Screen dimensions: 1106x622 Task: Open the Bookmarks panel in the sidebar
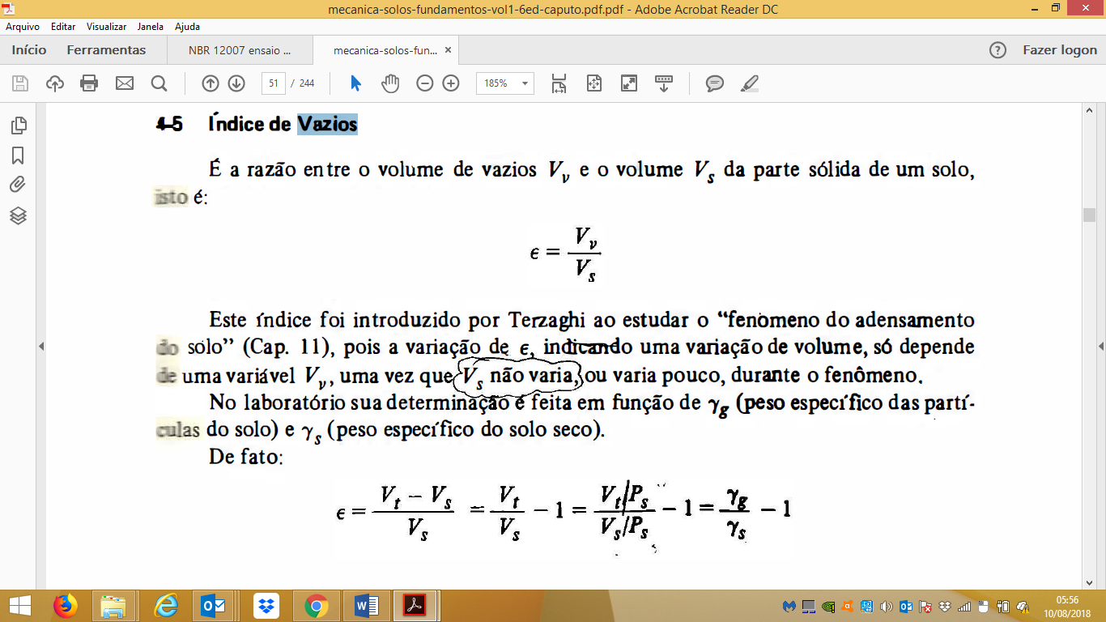coord(18,155)
